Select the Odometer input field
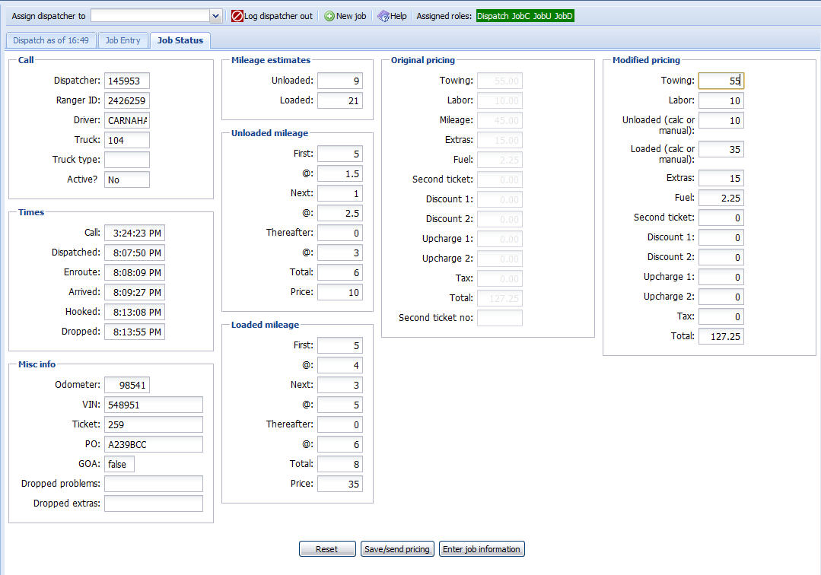 (x=127, y=386)
